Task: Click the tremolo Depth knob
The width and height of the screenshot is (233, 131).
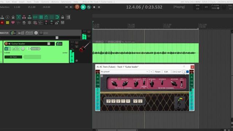Action: [x=125, y=84]
